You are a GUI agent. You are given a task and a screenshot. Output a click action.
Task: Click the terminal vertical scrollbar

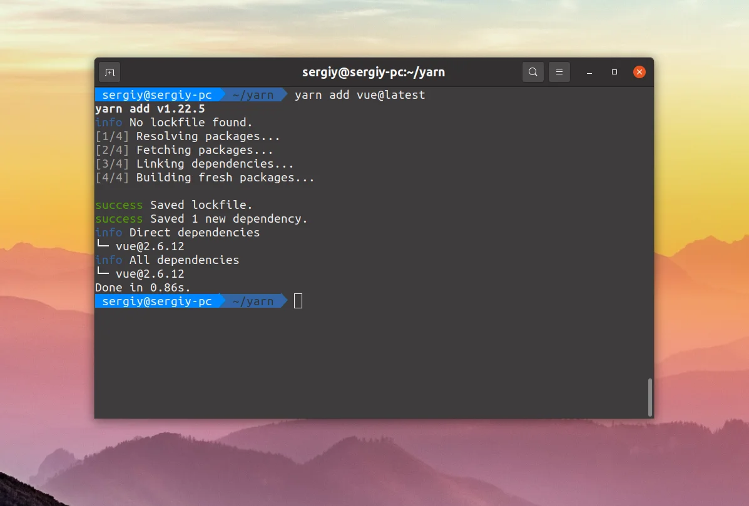click(x=650, y=397)
